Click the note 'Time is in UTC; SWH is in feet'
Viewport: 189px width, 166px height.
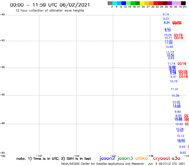[54, 159]
